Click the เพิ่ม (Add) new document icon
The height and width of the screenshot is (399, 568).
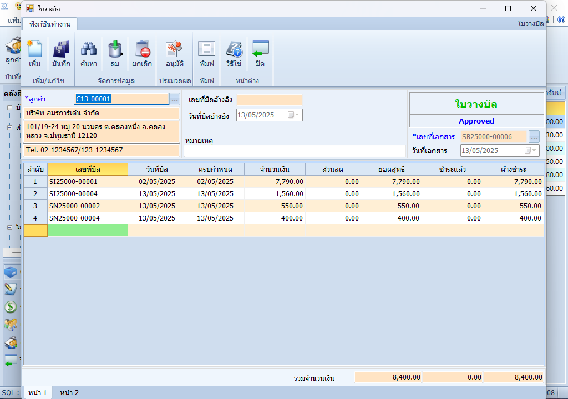click(x=35, y=54)
